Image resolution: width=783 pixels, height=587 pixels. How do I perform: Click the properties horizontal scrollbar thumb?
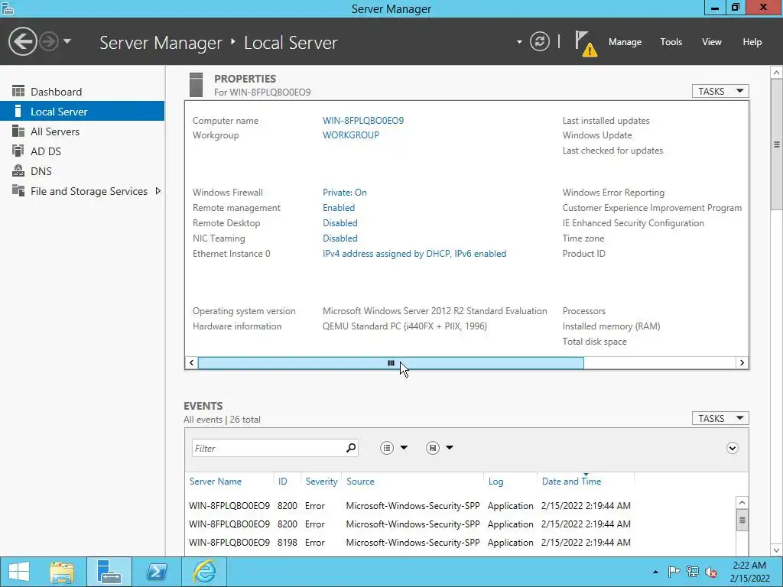(x=391, y=363)
